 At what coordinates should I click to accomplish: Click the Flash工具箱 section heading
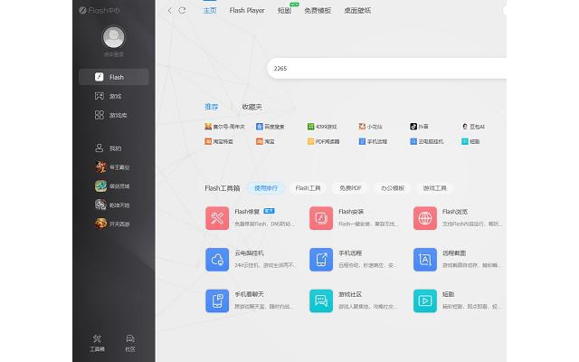223,188
